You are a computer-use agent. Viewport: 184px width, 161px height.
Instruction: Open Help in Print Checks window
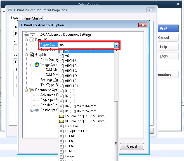(x=168, y=47)
